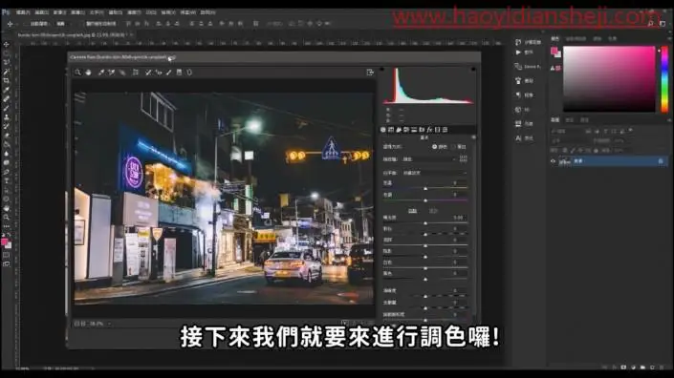Select the Move tool in Photoshop toolbar
Image resolution: width=674 pixels, height=378 pixels.
tap(6, 44)
